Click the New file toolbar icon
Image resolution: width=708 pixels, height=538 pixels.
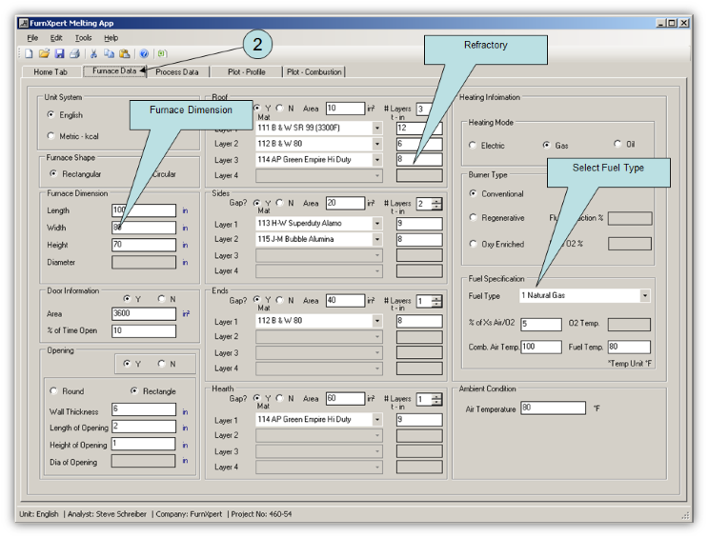29,53
